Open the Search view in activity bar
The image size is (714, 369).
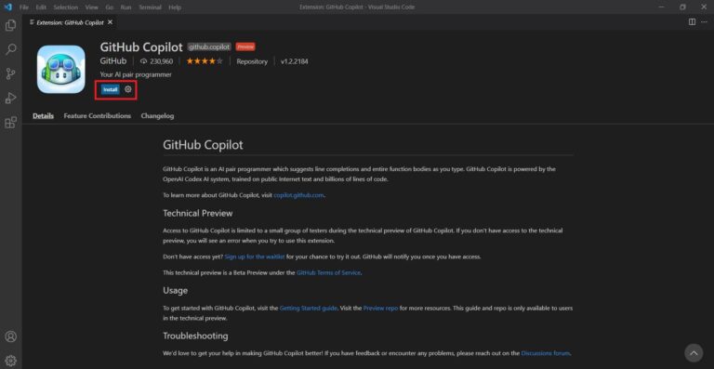click(10, 49)
